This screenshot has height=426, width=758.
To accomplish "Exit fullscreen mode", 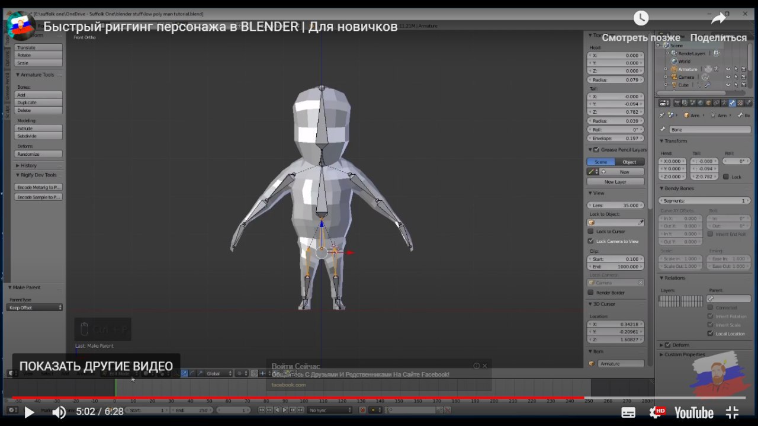I will coord(733,412).
